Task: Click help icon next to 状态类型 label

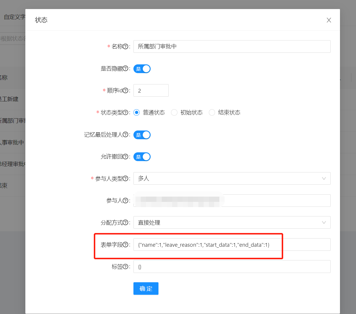Action: [126, 112]
